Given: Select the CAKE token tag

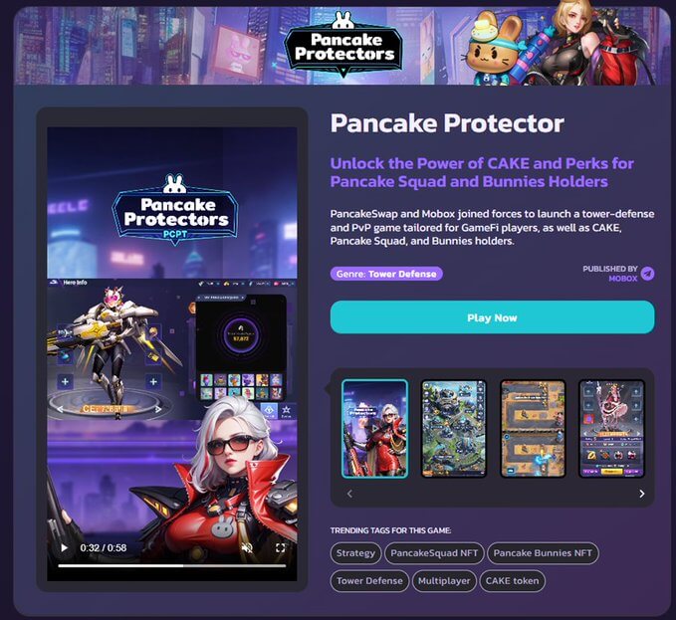Looking at the screenshot, I should 512,581.
